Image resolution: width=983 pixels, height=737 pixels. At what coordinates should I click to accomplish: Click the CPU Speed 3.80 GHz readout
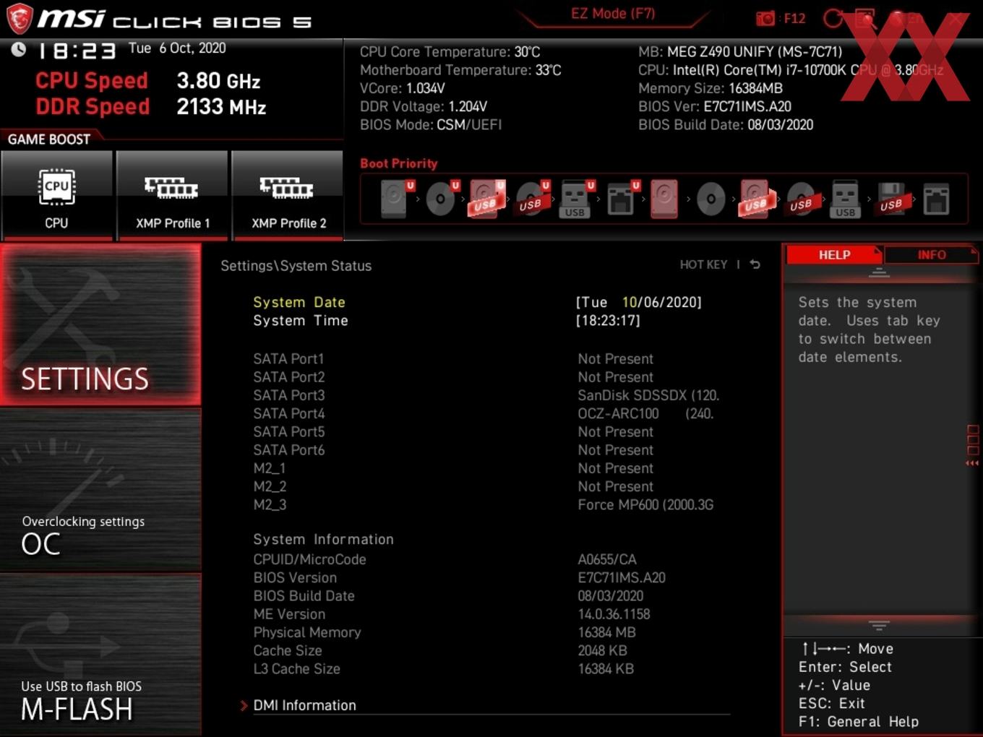tap(147, 80)
